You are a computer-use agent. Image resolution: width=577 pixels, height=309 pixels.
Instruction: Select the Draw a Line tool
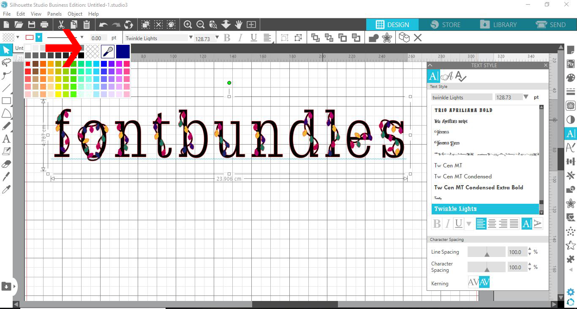coord(6,88)
